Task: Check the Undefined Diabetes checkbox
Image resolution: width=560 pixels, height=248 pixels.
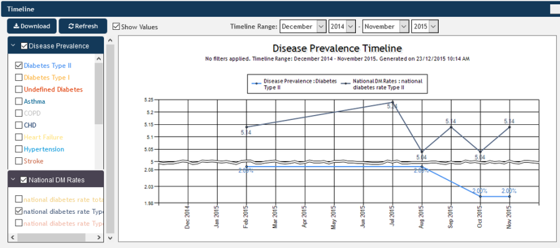Action: point(19,90)
